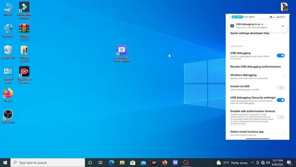Tap Quick settings developer tiles label

(250, 33)
